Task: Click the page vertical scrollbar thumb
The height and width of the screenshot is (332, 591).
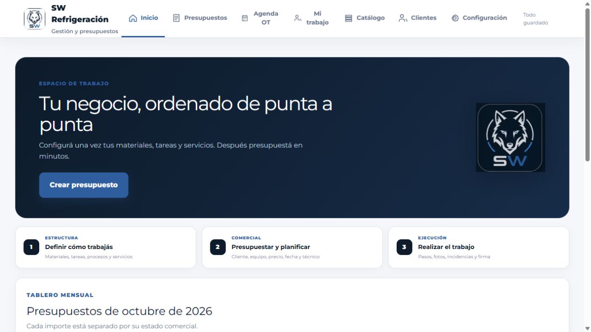Action: point(587,84)
